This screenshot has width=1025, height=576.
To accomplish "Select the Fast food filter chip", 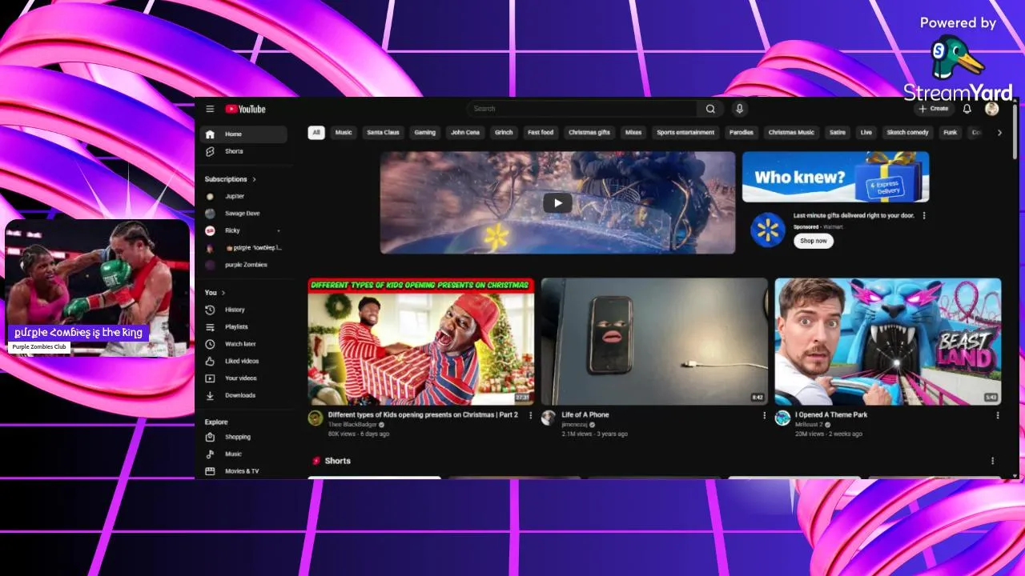I will click(x=541, y=133).
